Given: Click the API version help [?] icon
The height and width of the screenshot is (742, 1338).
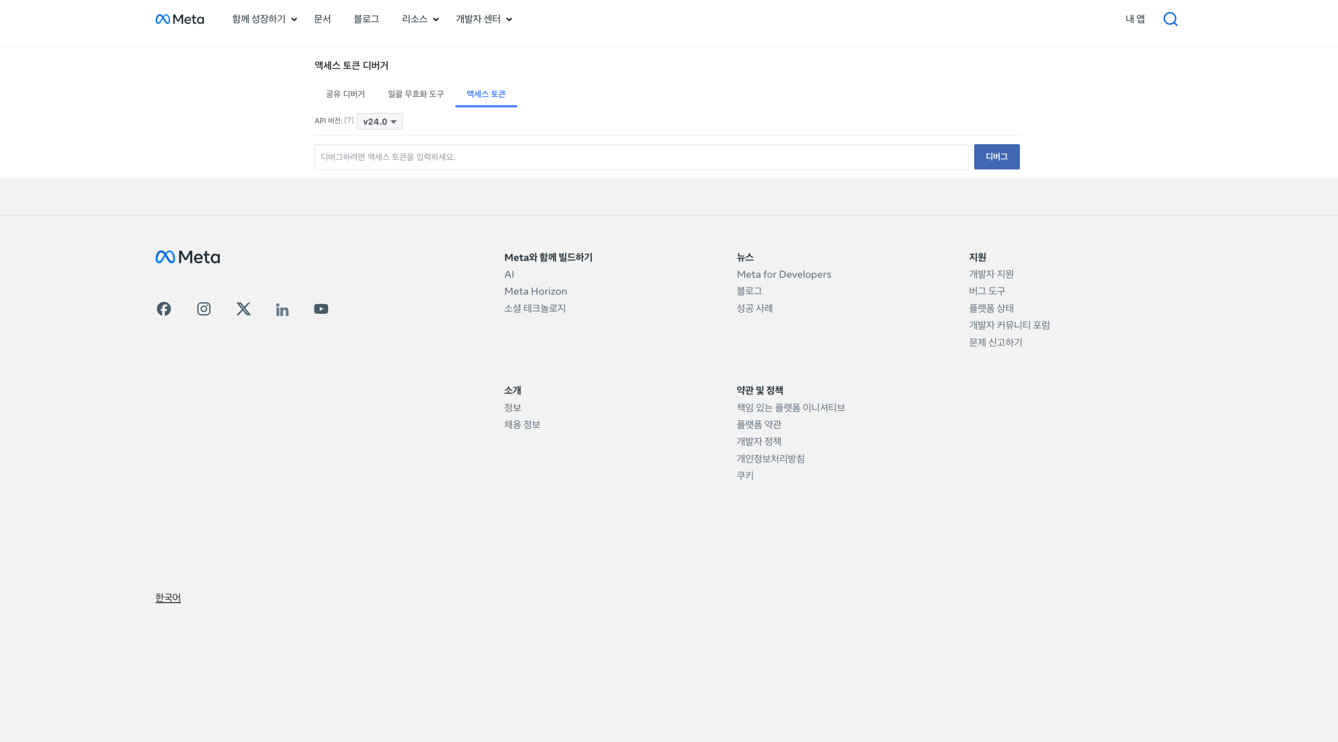Looking at the screenshot, I should click(x=348, y=120).
